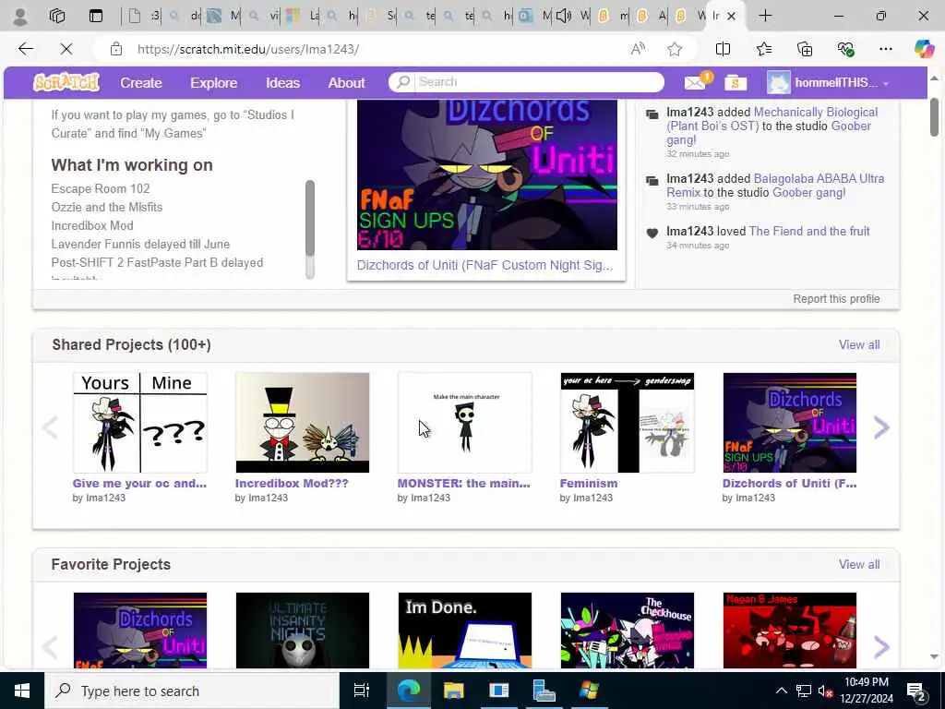Show hidden system tray icons
The image size is (945, 709).
click(781, 691)
